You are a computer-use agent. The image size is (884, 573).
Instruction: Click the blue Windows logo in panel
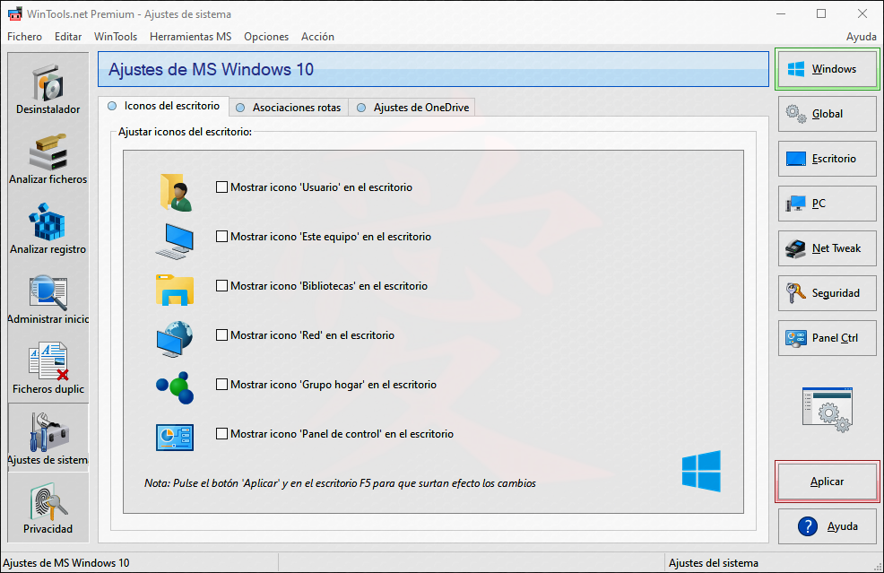(701, 471)
